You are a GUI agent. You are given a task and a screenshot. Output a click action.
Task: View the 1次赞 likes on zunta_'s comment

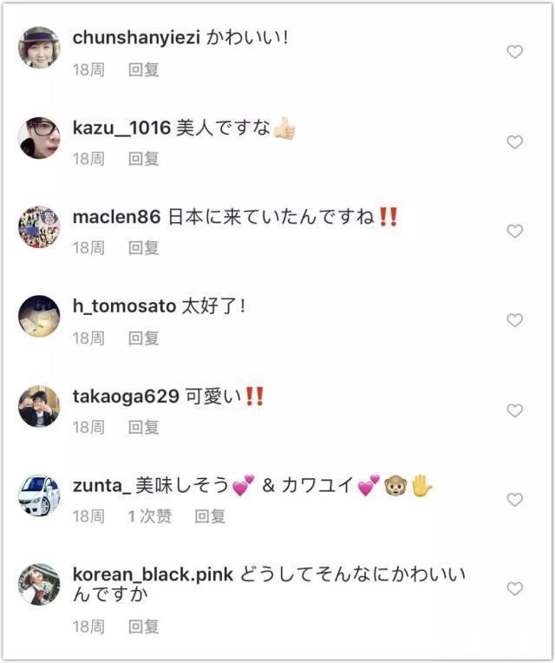click(x=149, y=516)
